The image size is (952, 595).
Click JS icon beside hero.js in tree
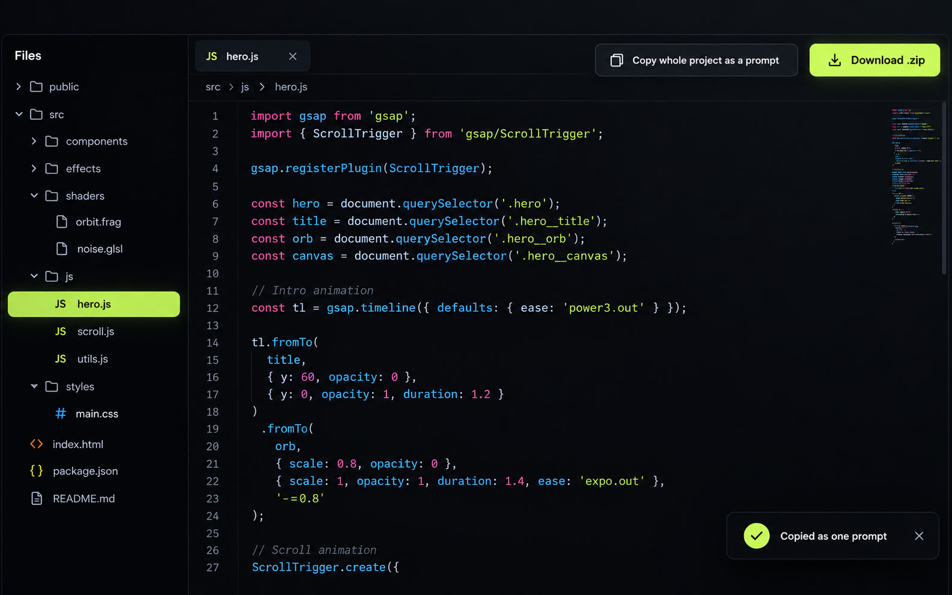61,304
